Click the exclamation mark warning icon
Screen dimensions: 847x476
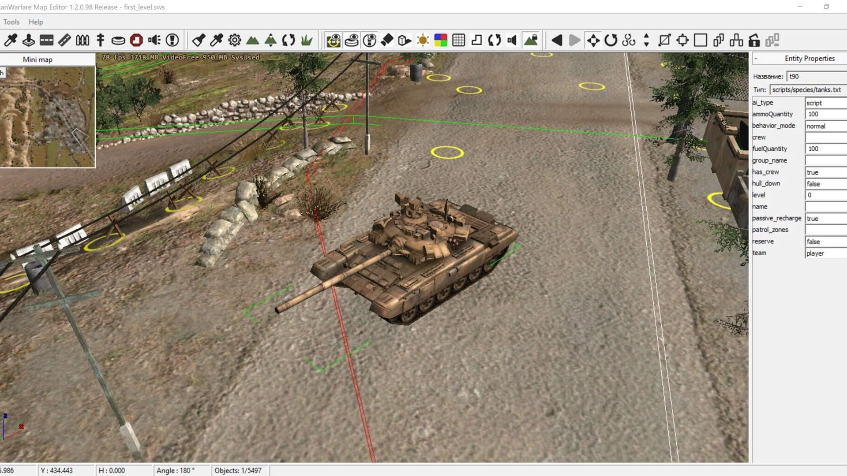click(172, 40)
